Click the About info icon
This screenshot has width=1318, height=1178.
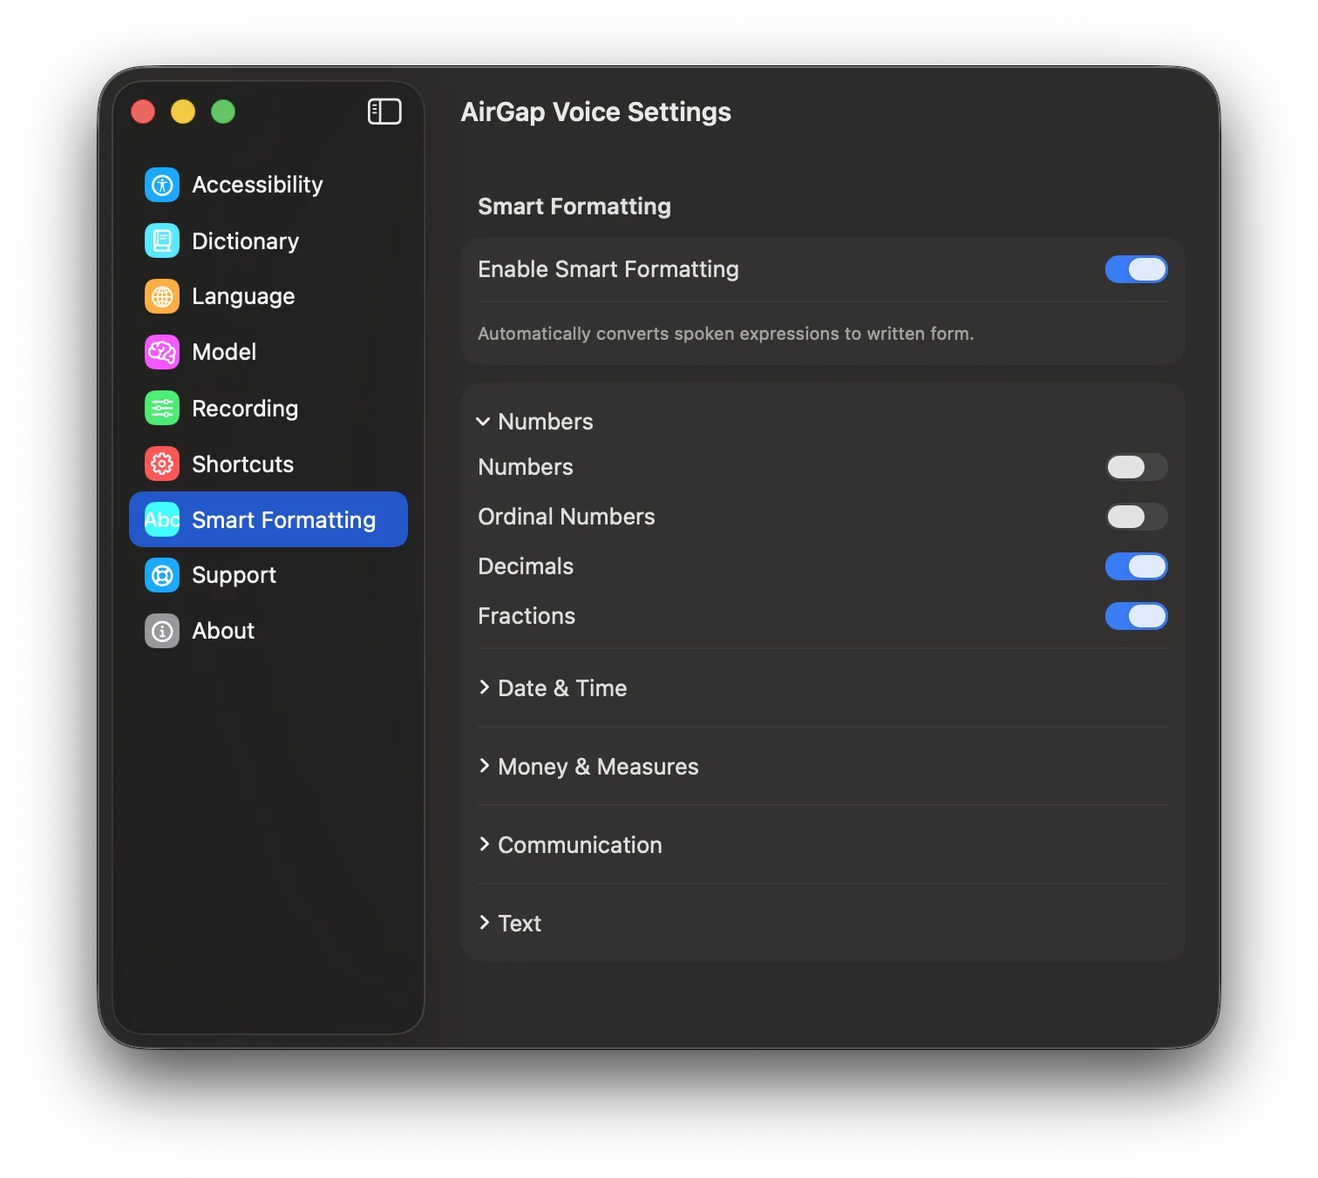(162, 631)
